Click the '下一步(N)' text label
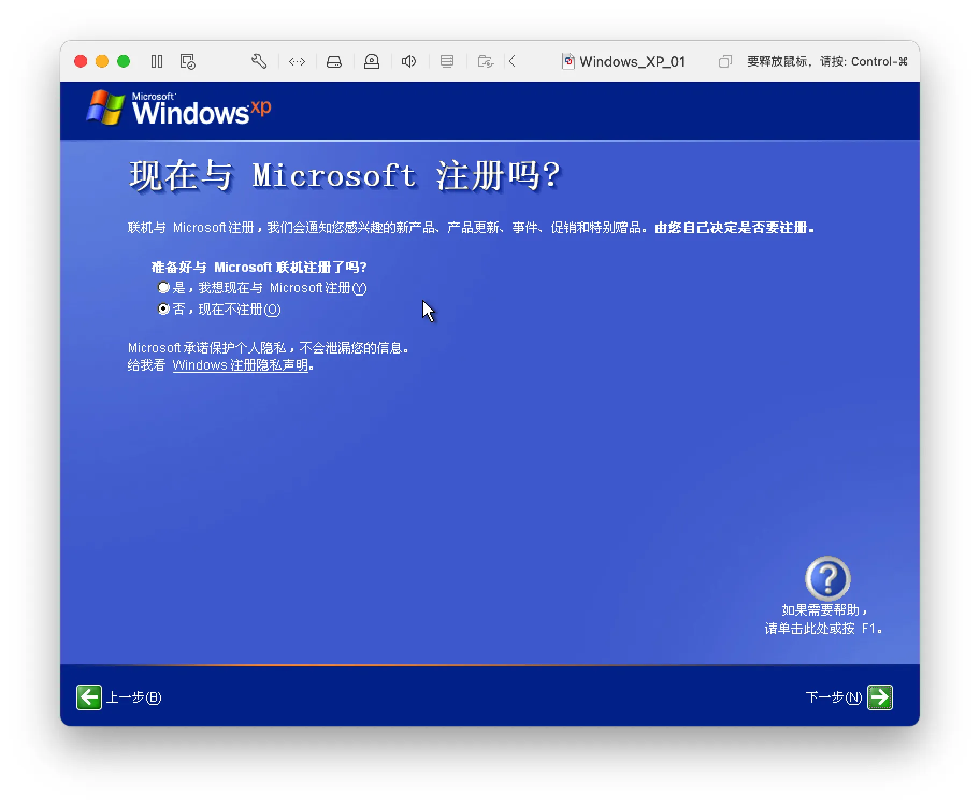This screenshot has width=980, height=806. point(834,697)
